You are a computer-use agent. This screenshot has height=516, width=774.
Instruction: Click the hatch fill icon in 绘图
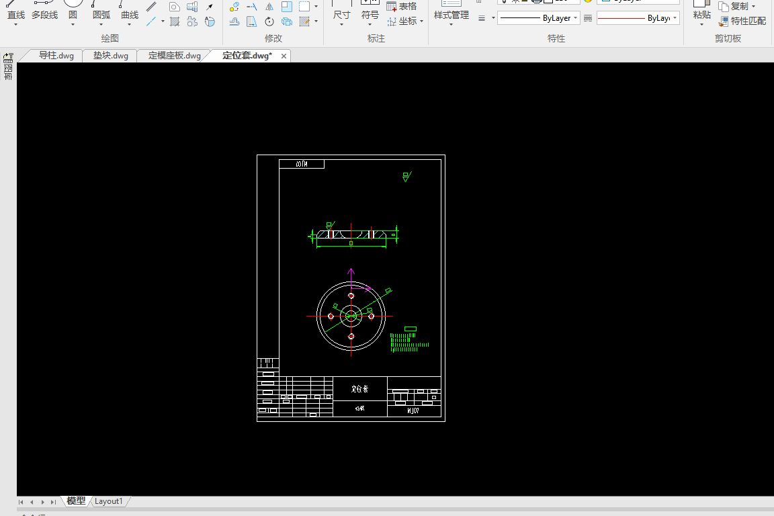[x=175, y=21]
